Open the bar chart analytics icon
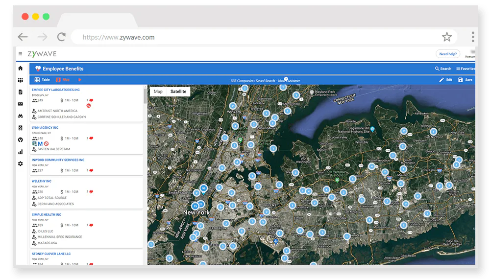This screenshot has width=490, height=279. click(20, 152)
